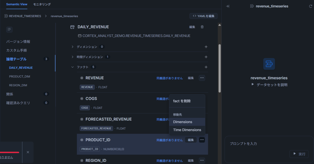This screenshot has height=164, width=314.
Task: Collapse the ファクト section
Action: tap(72, 67)
